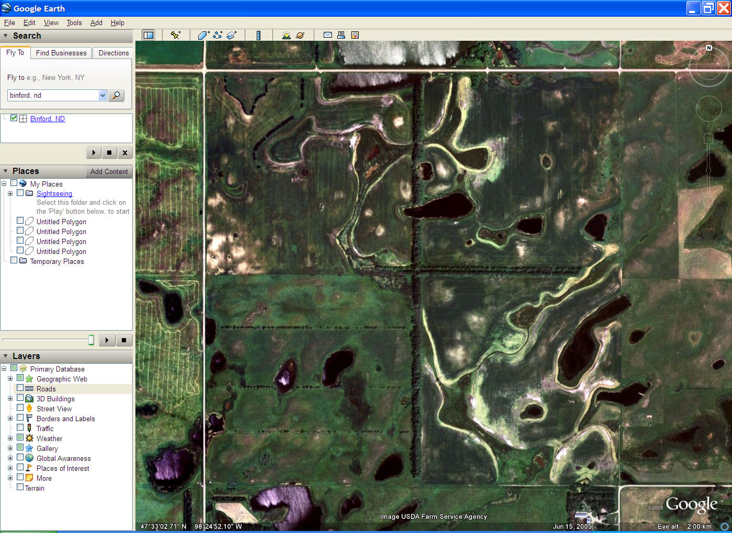The image size is (732, 533).
Task: Check the My Places checkbox
Action: point(14,183)
